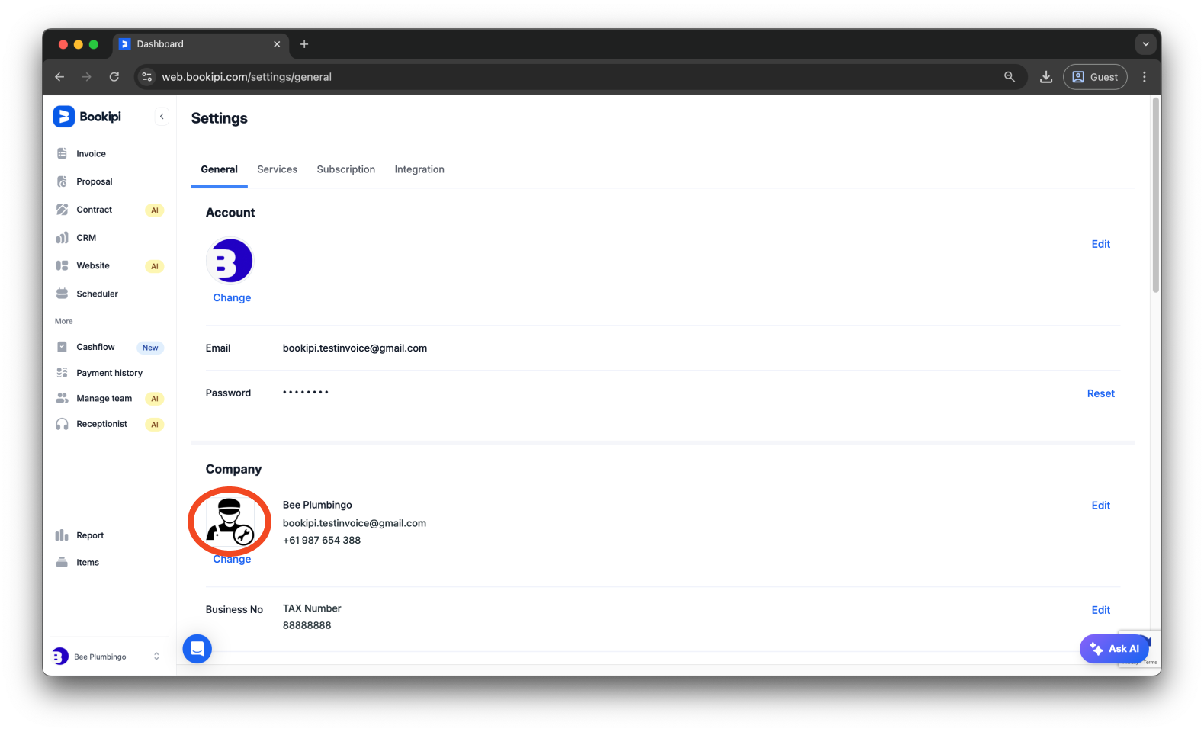Open the browser three-dot menu
The width and height of the screenshot is (1204, 732).
click(x=1144, y=77)
